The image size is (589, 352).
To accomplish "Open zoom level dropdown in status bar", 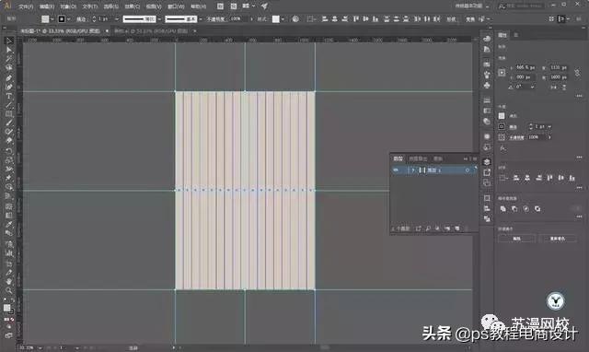I will (x=40, y=348).
